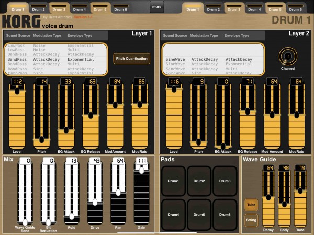Trigger the Drum1 pad
This screenshot has width=314, height=235.
(x=173, y=181)
